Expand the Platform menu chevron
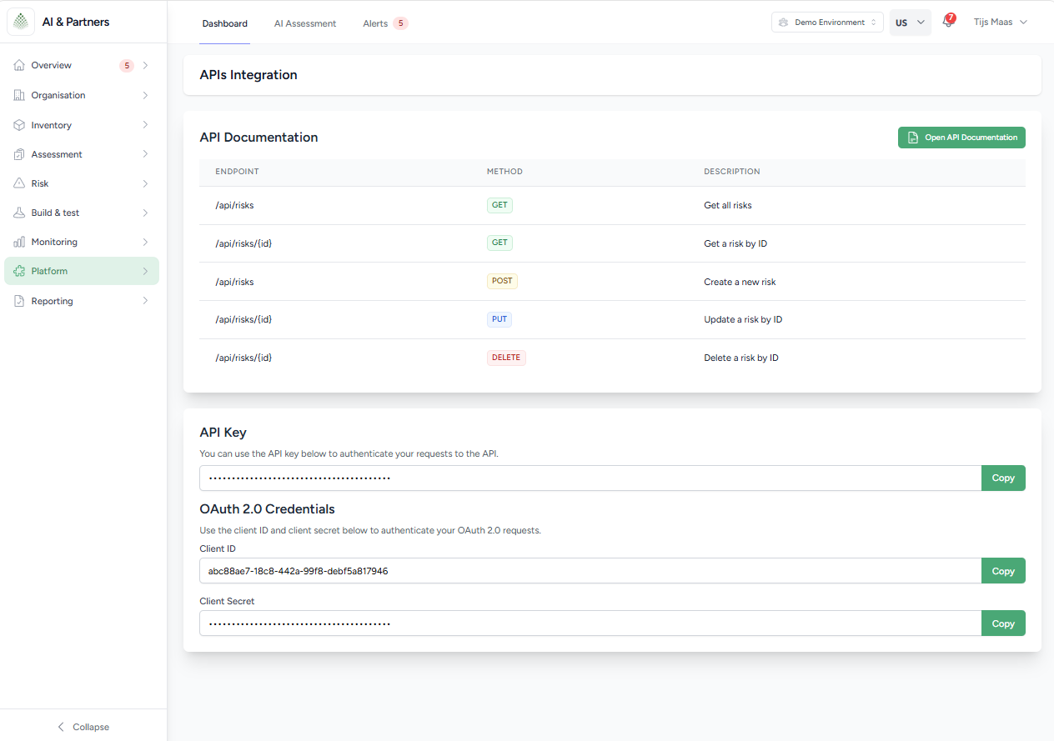 point(145,271)
